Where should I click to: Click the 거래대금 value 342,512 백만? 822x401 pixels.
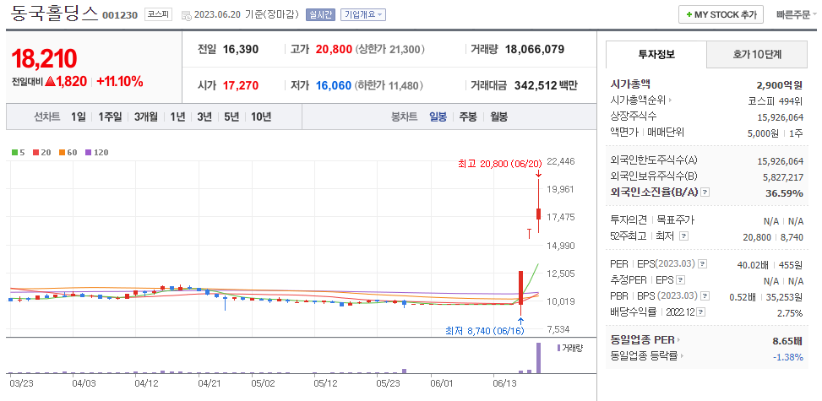pyautogui.click(x=546, y=85)
